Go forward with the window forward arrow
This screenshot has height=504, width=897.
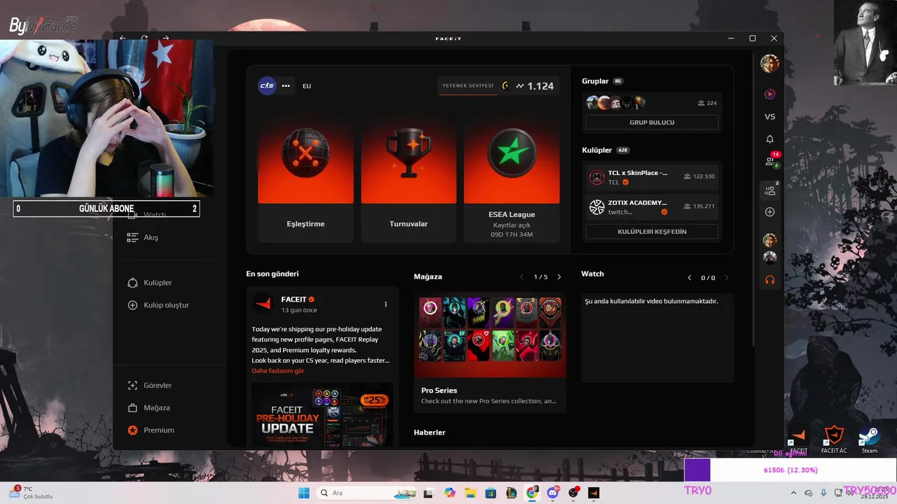(x=166, y=38)
